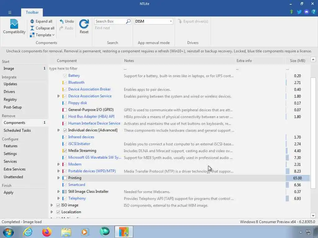Open the DISM app removal mode dropdown
Viewport: 318px width, 238px height.
pyautogui.click(x=154, y=21)
